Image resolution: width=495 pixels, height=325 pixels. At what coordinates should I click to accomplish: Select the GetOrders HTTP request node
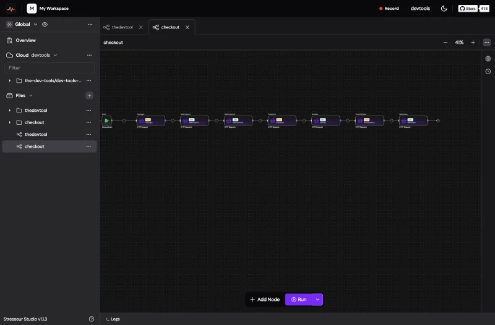tap(413, 120)
